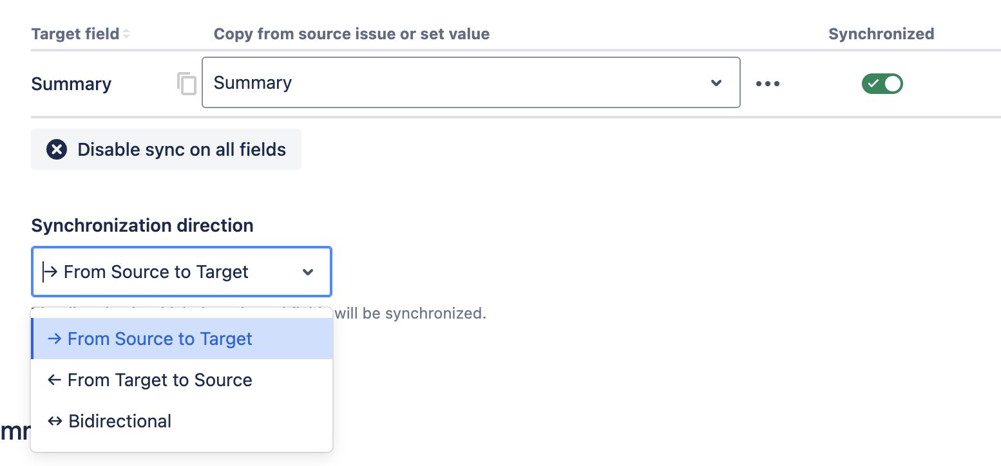Click the double-headed arrow icon beside Bidirectional

(x=55, y=422)
